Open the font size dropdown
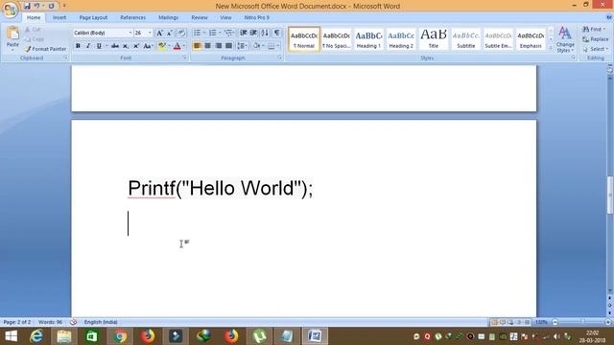 [x=150, y=34]
